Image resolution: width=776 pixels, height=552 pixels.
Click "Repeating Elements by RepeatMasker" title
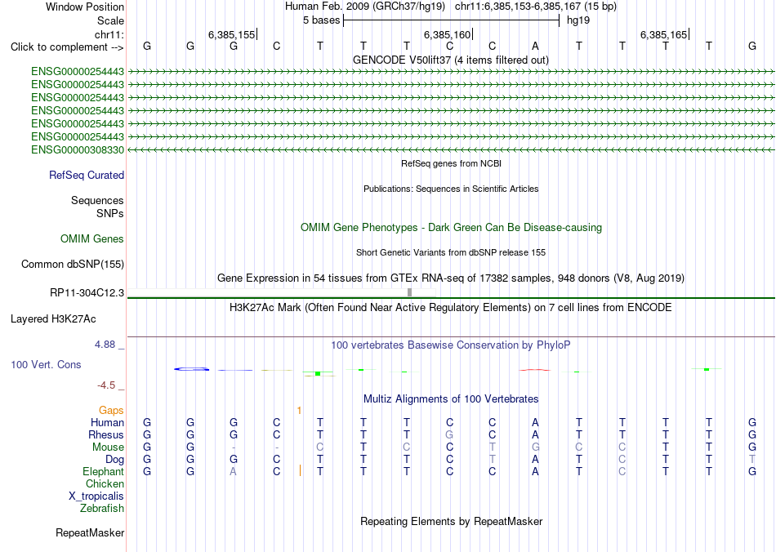click(x=452, y=521)
